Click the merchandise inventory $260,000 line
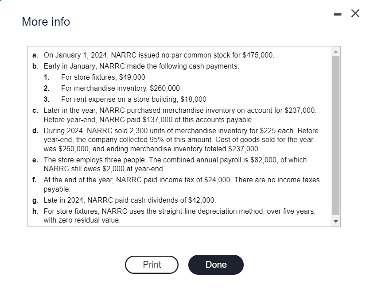366x292 pixels. pos(117,88)
